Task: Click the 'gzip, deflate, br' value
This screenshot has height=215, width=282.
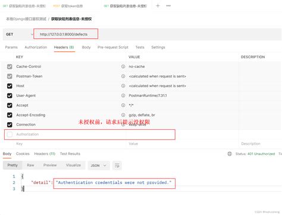Action: click(x=142, y=115)
